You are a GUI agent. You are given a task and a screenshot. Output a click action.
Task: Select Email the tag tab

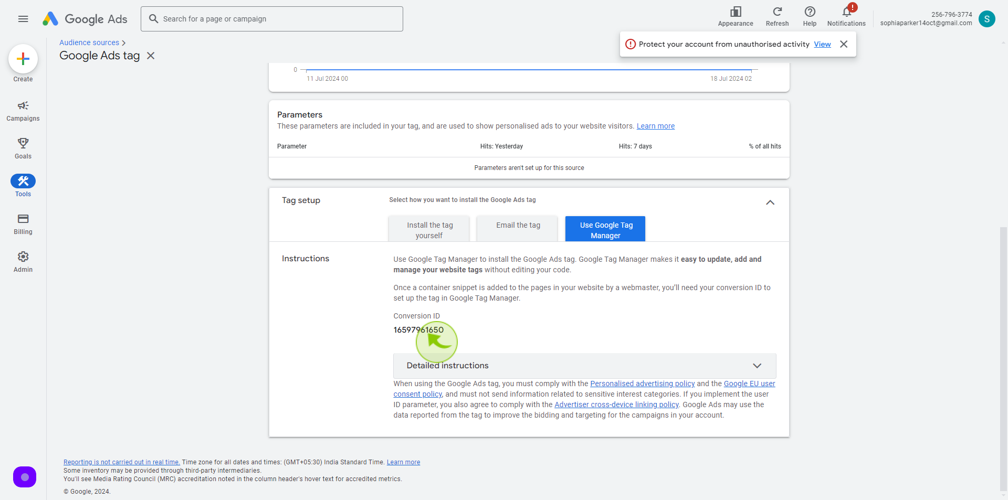(517, 229)
